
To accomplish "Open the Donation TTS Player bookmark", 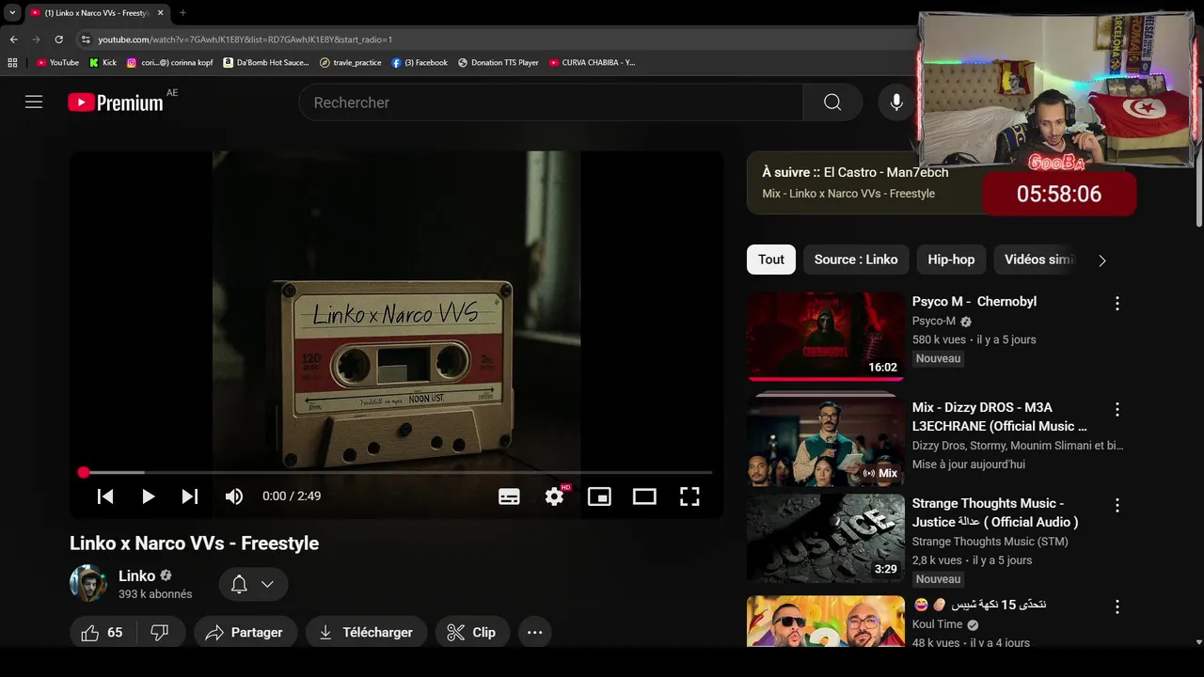I will (x=499, y=63).
